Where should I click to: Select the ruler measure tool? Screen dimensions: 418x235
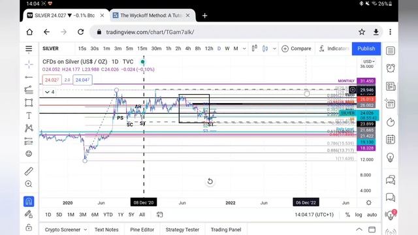pos(29,171)
